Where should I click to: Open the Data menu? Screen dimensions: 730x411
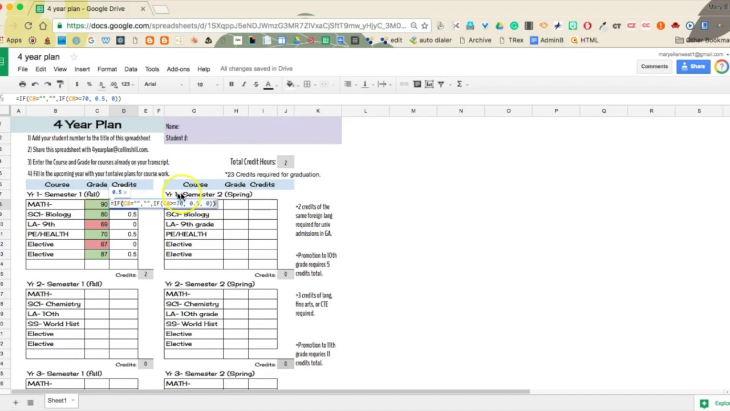[x=131, y=69]
